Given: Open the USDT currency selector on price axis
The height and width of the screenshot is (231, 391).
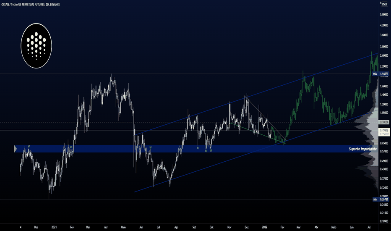Looking at the screenshot, I should pos(385,4).
